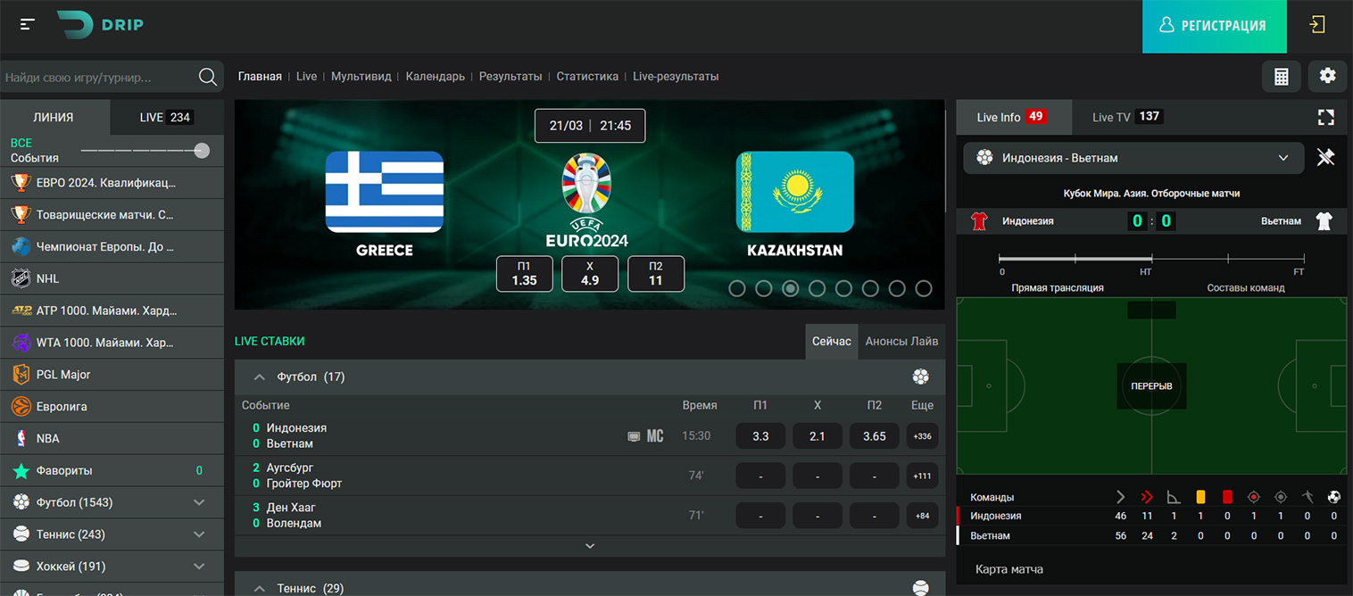1353x596 pixels.
Task: Select the first banner carousel dot
Action: point(736,288)
